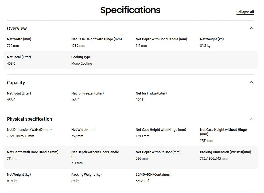
Task: Collapse the Overview section chevron
Action: [251, 28]
